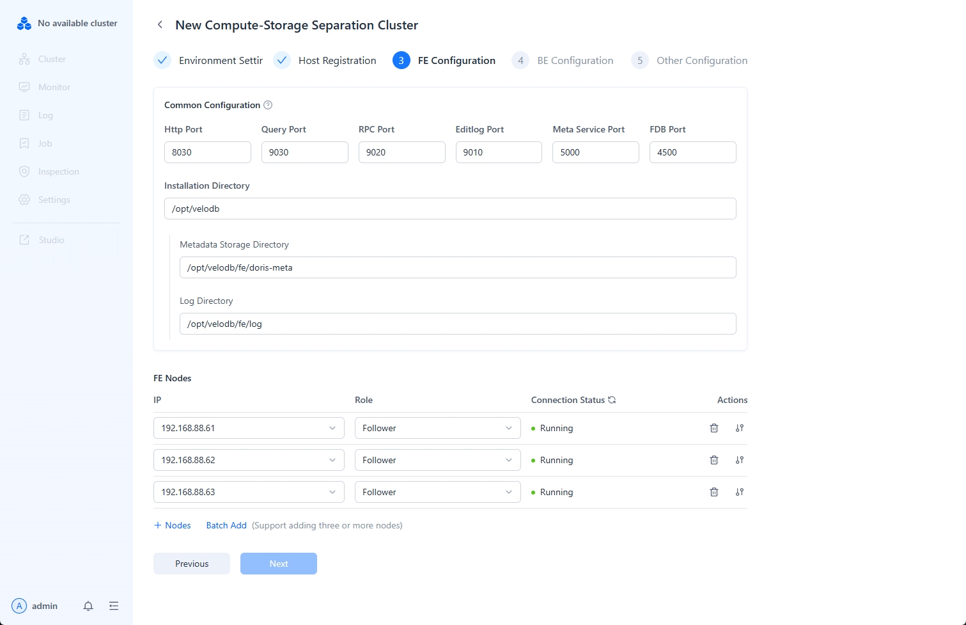Open the notifications bell
This screenshot has width=966, height=625.
(x=88, y=606)
